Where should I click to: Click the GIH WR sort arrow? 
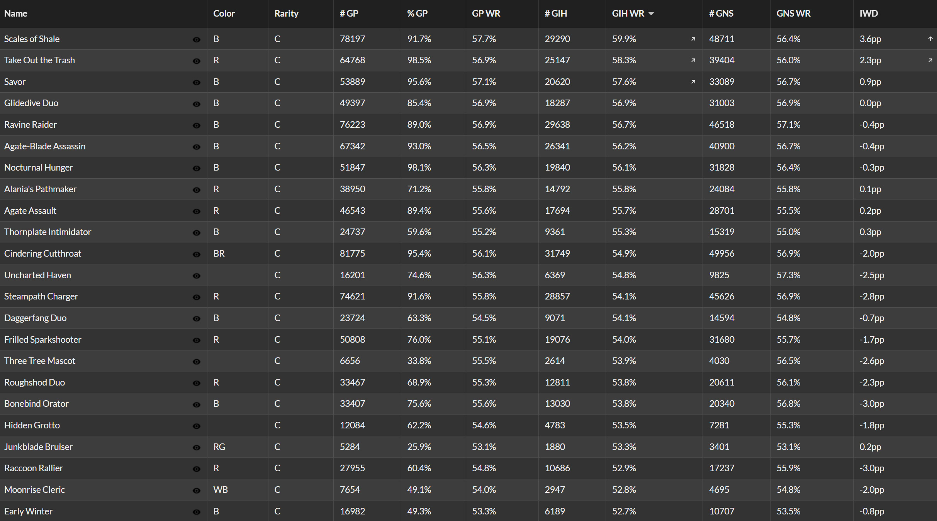651,14
